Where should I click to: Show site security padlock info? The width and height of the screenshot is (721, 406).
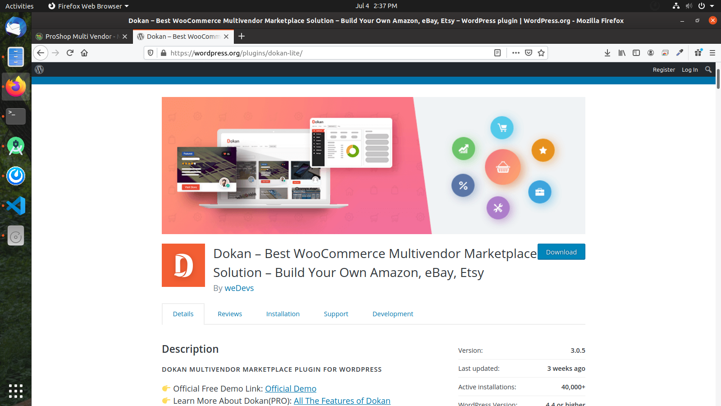click(x=163, y=53)
